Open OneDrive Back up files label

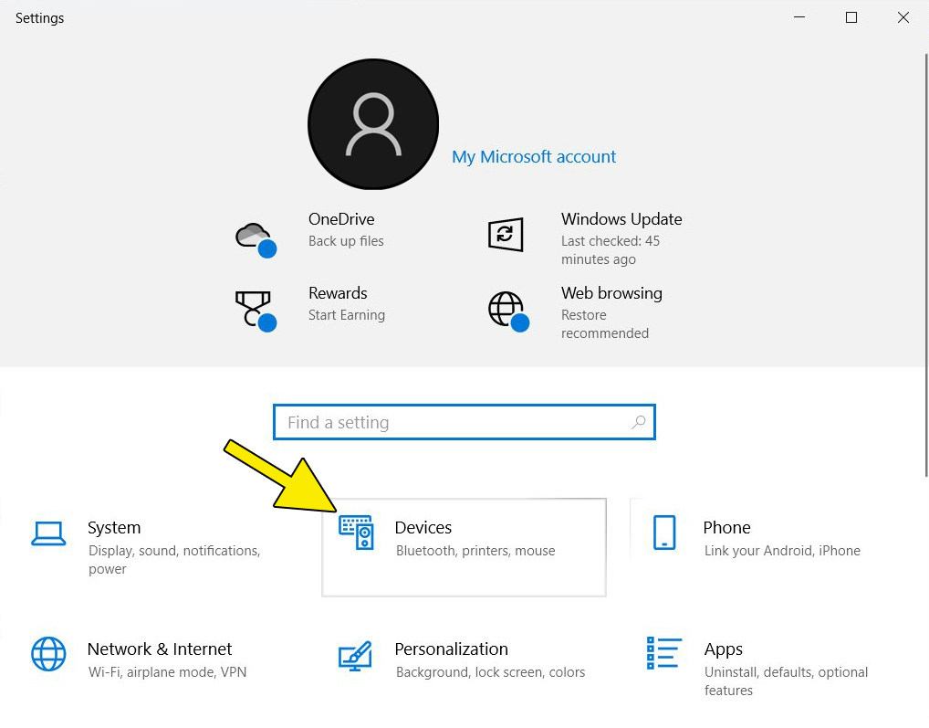pos(346,241)
